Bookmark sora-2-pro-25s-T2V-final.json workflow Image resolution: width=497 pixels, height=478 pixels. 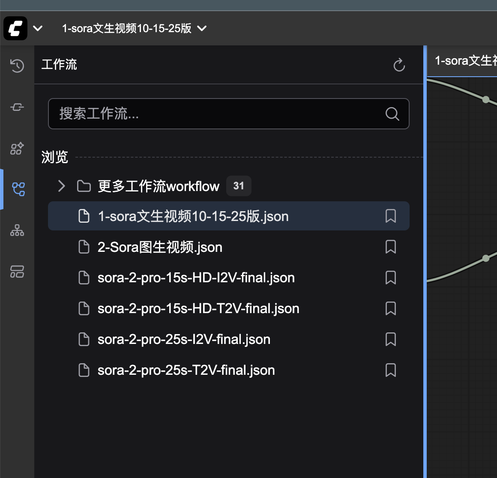click(x=390, y=370)
